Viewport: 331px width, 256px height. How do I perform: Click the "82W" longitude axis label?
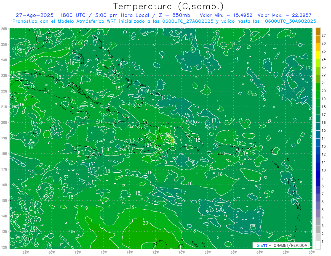pyautogui.click(x=26, y=252)
